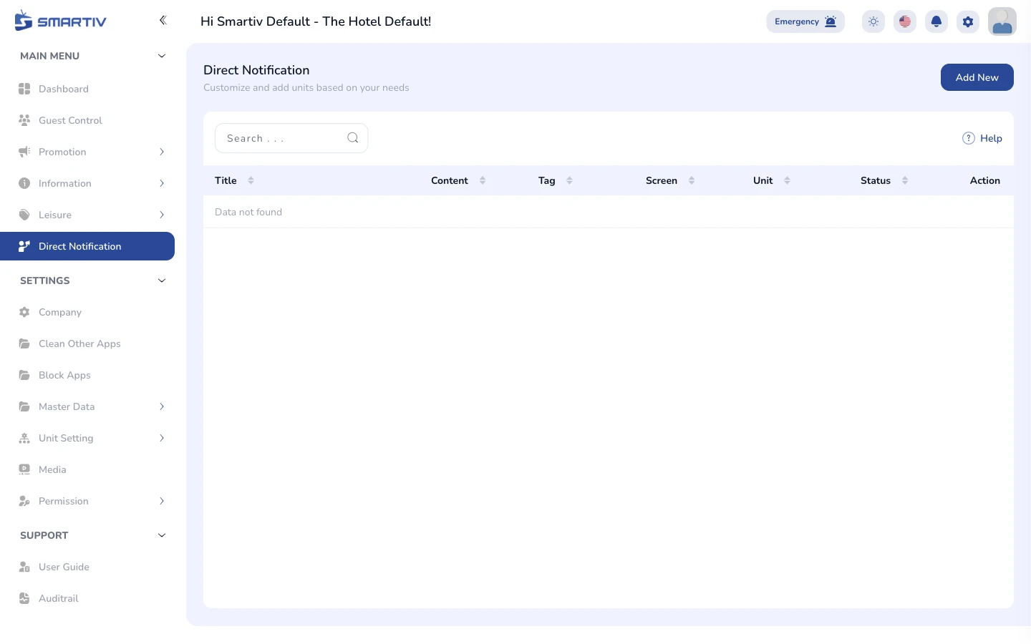The width and height of the screenshot is (1031, 644).
Task: Expand the Master Data submenu arrow
Action: coord(162,406)
